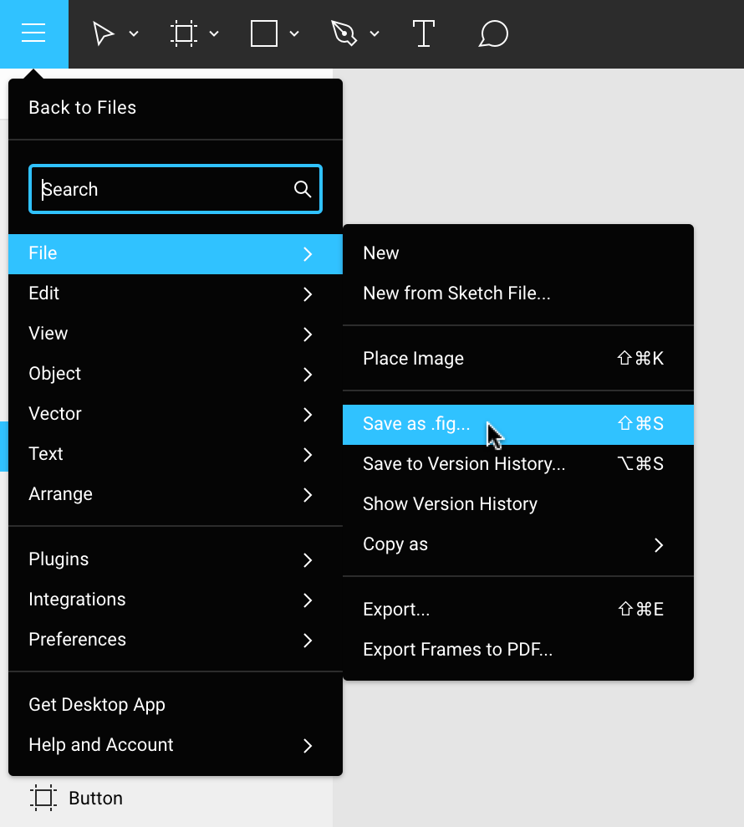This screenshot has width=744, height=827.
Task: Select the Comment tool
Action: [x=493, y=33]
